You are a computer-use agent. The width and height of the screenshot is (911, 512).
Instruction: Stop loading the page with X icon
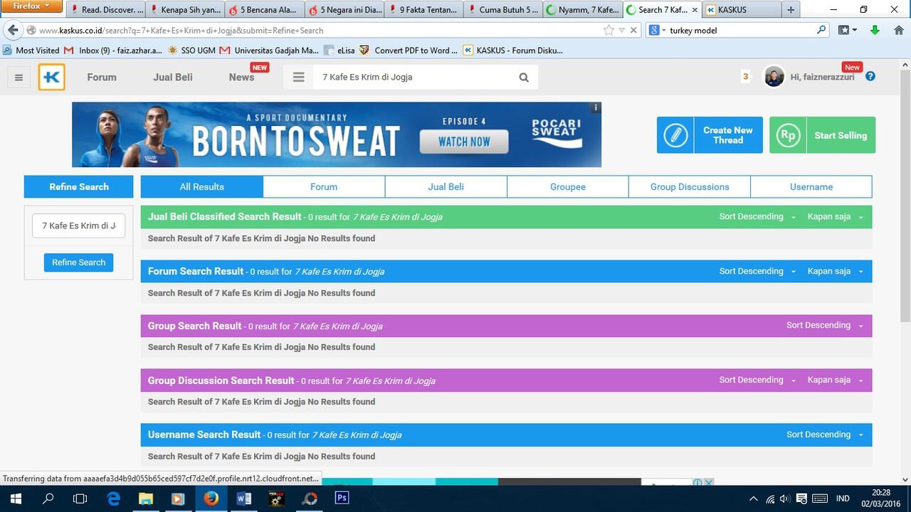633,30
